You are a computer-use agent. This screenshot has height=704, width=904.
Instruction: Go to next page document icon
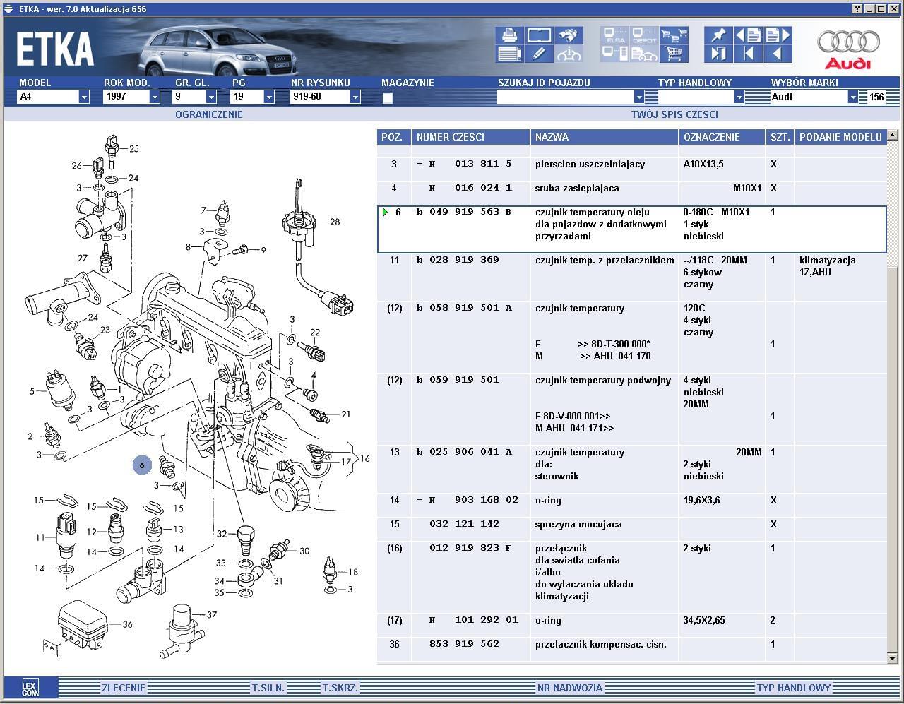[x=778, y=35]
